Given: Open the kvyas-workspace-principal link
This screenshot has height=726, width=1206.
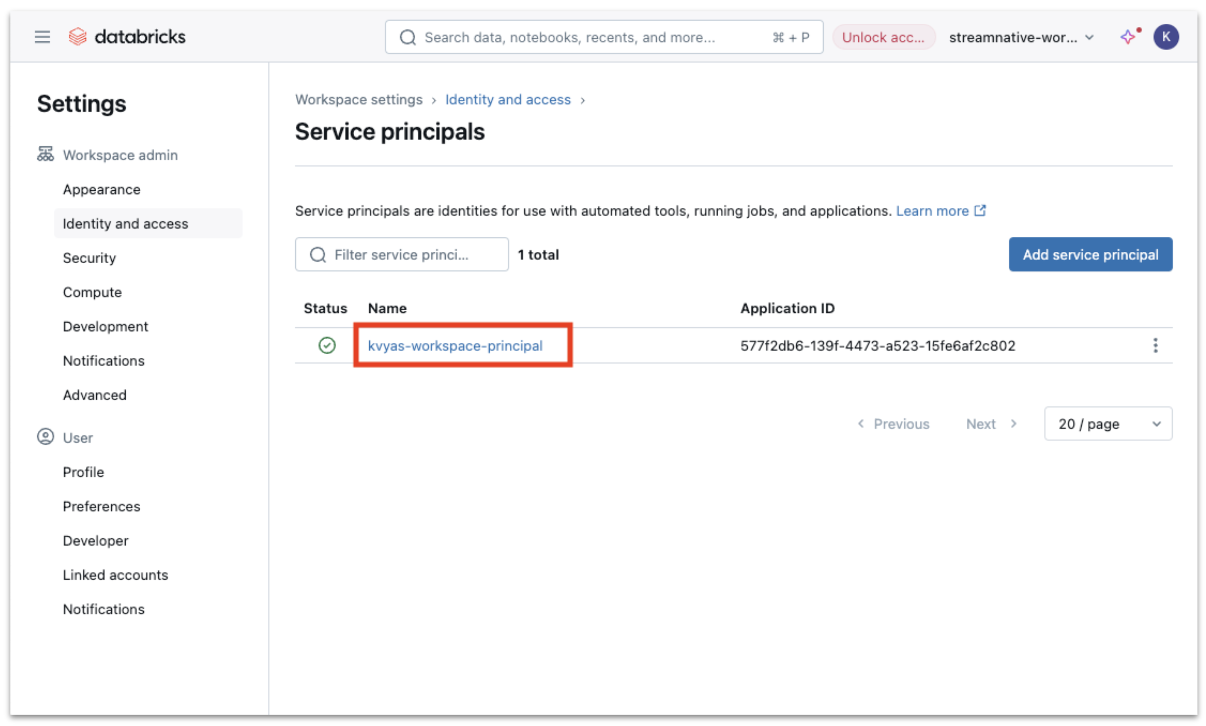Looking at the screenshot, I should [454, 346].
